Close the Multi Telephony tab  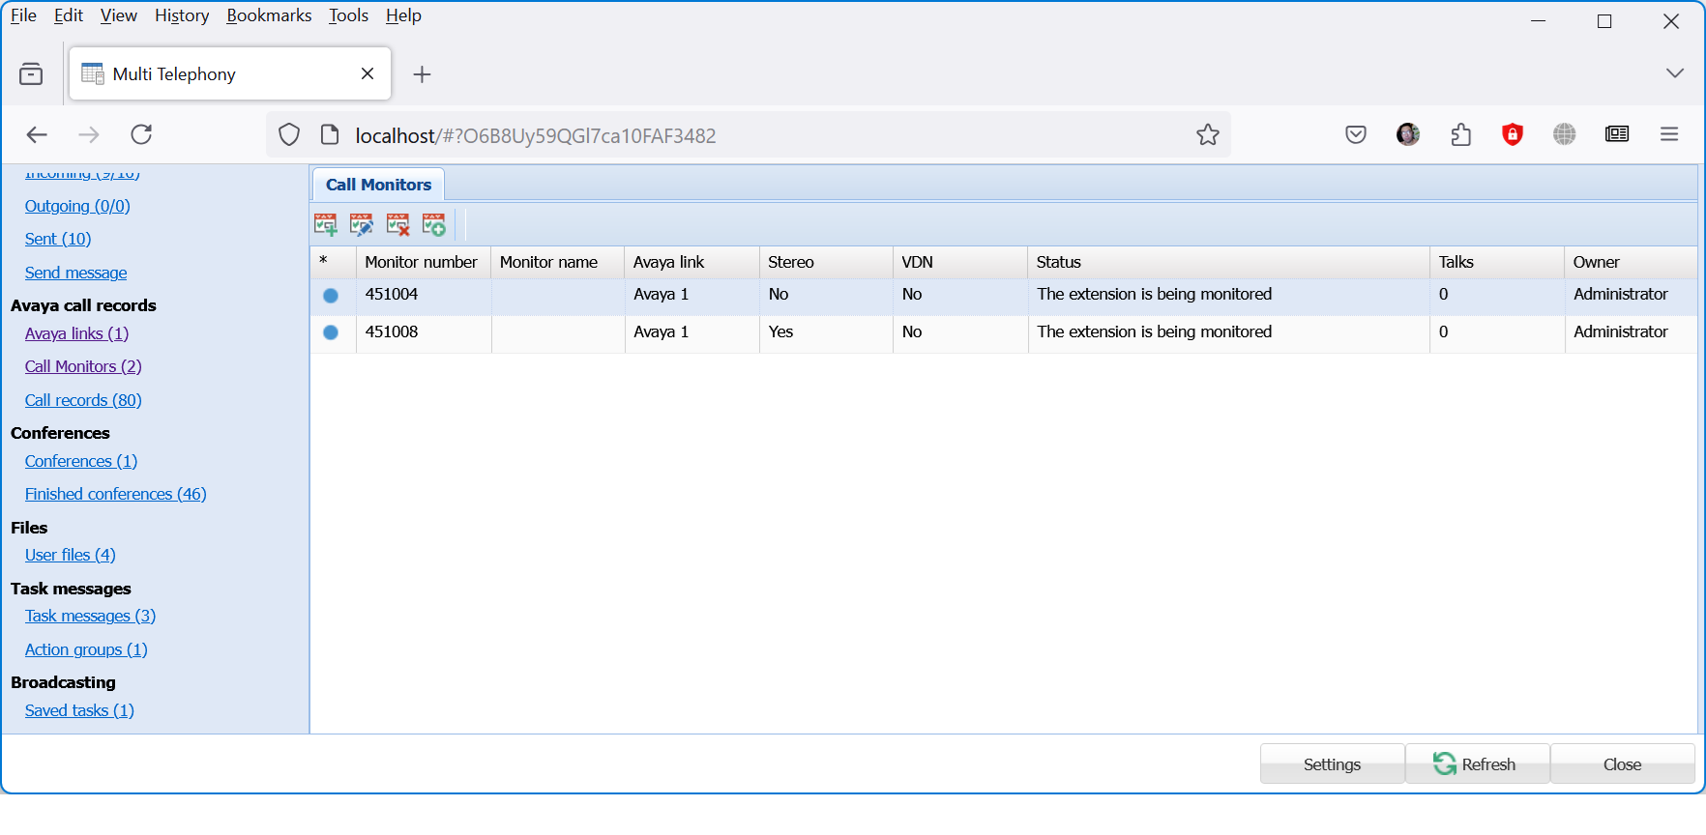[x=368, y=73]
